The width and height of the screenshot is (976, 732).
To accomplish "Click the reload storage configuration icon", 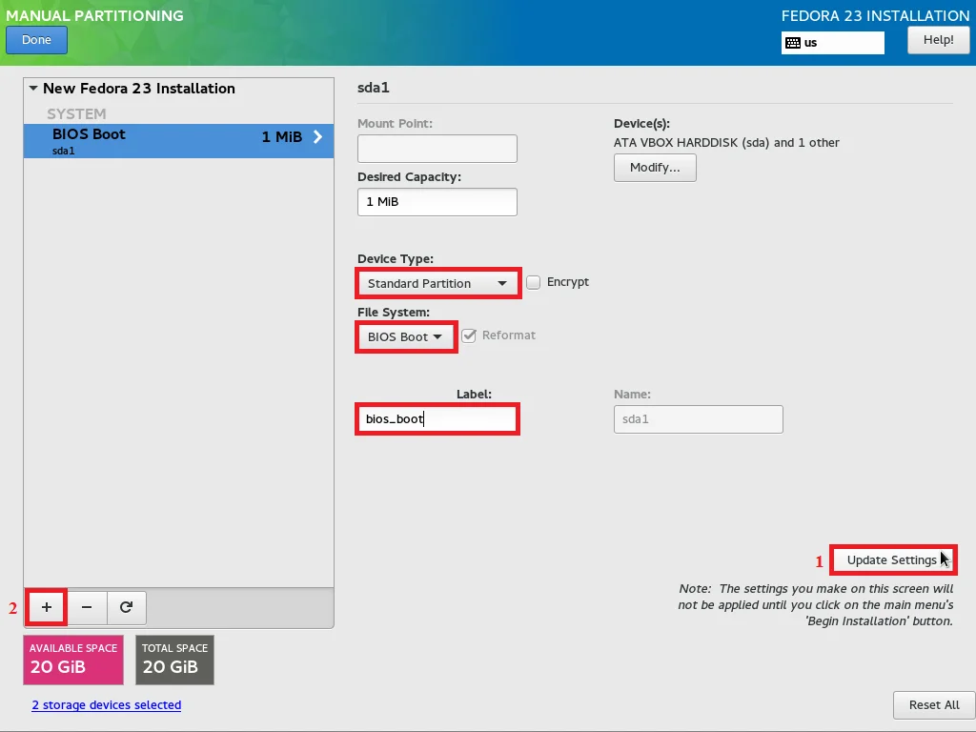I will pyautogui.click(x=127, y=607).
